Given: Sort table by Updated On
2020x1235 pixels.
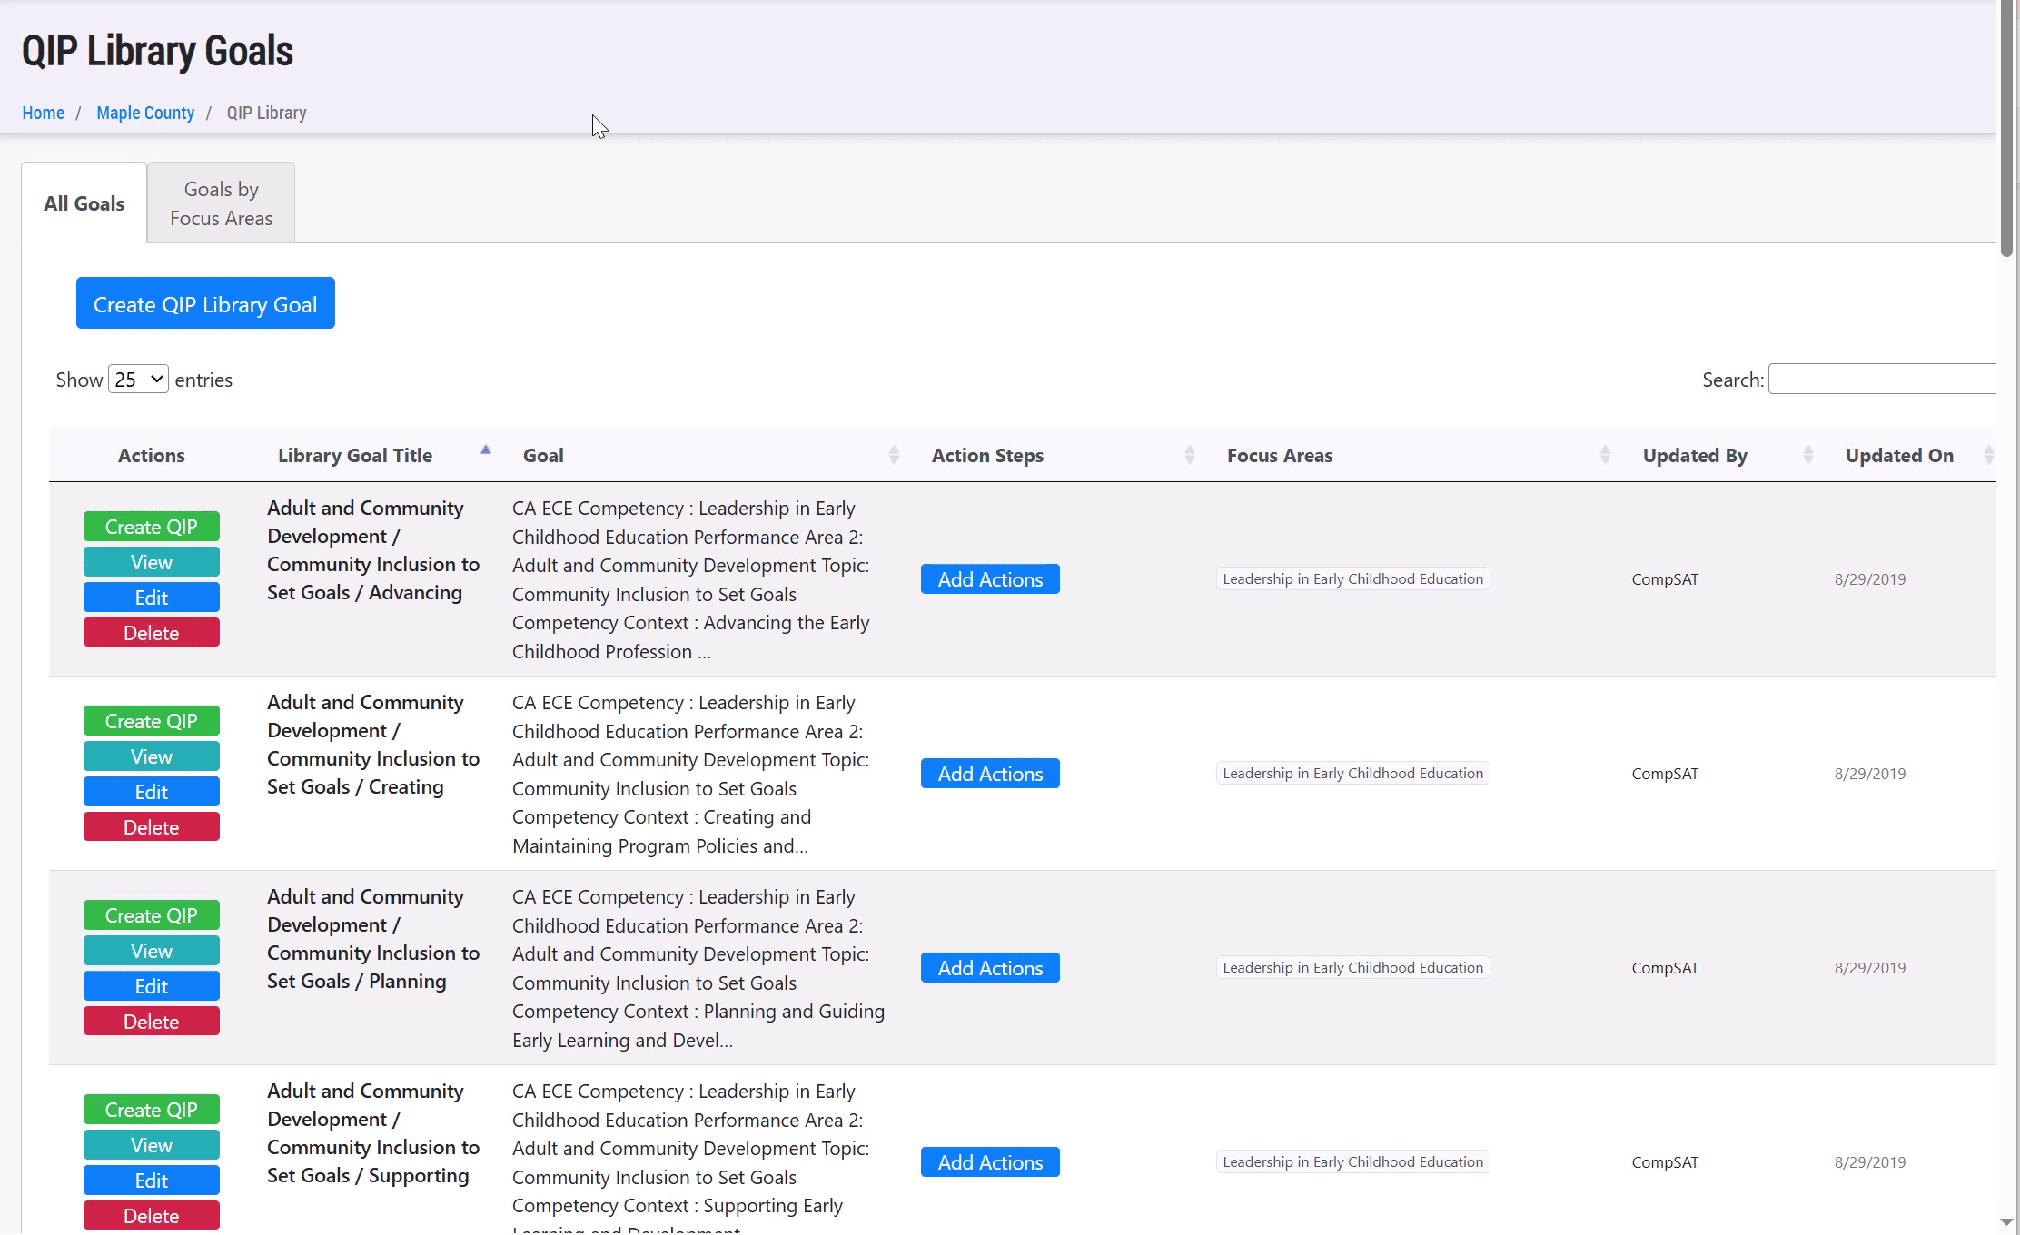Looking at the screenshot, I should [x=1987, y=456].
